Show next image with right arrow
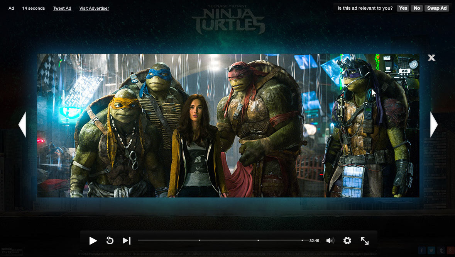This screenshot has width=455, height=257. [x=434, y=124]
